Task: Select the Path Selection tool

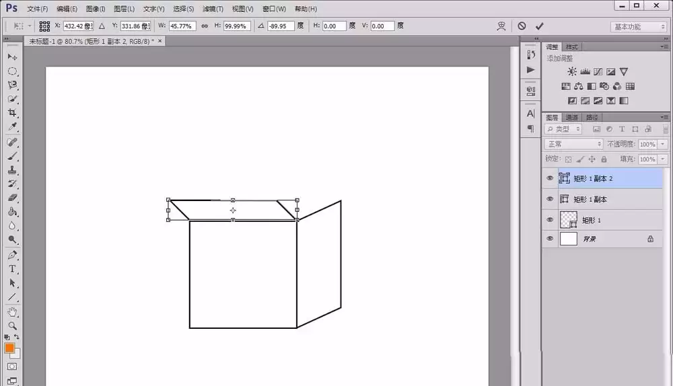Action: point(12,283)
